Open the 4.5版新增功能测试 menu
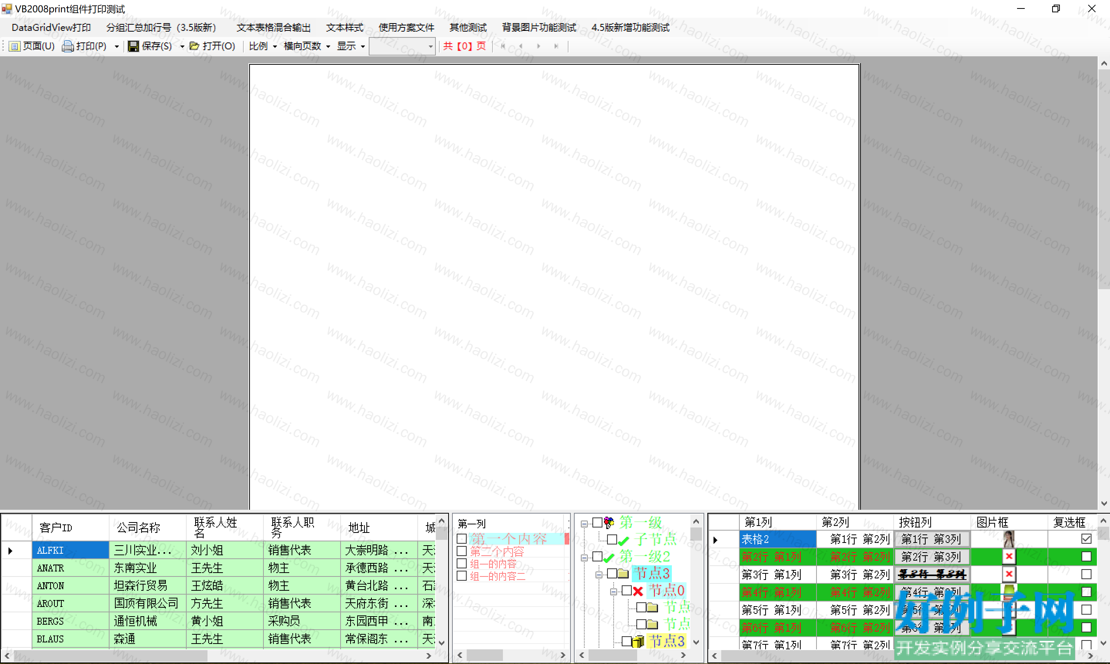This screenshot has width=1110, height=664. [630, 28]
